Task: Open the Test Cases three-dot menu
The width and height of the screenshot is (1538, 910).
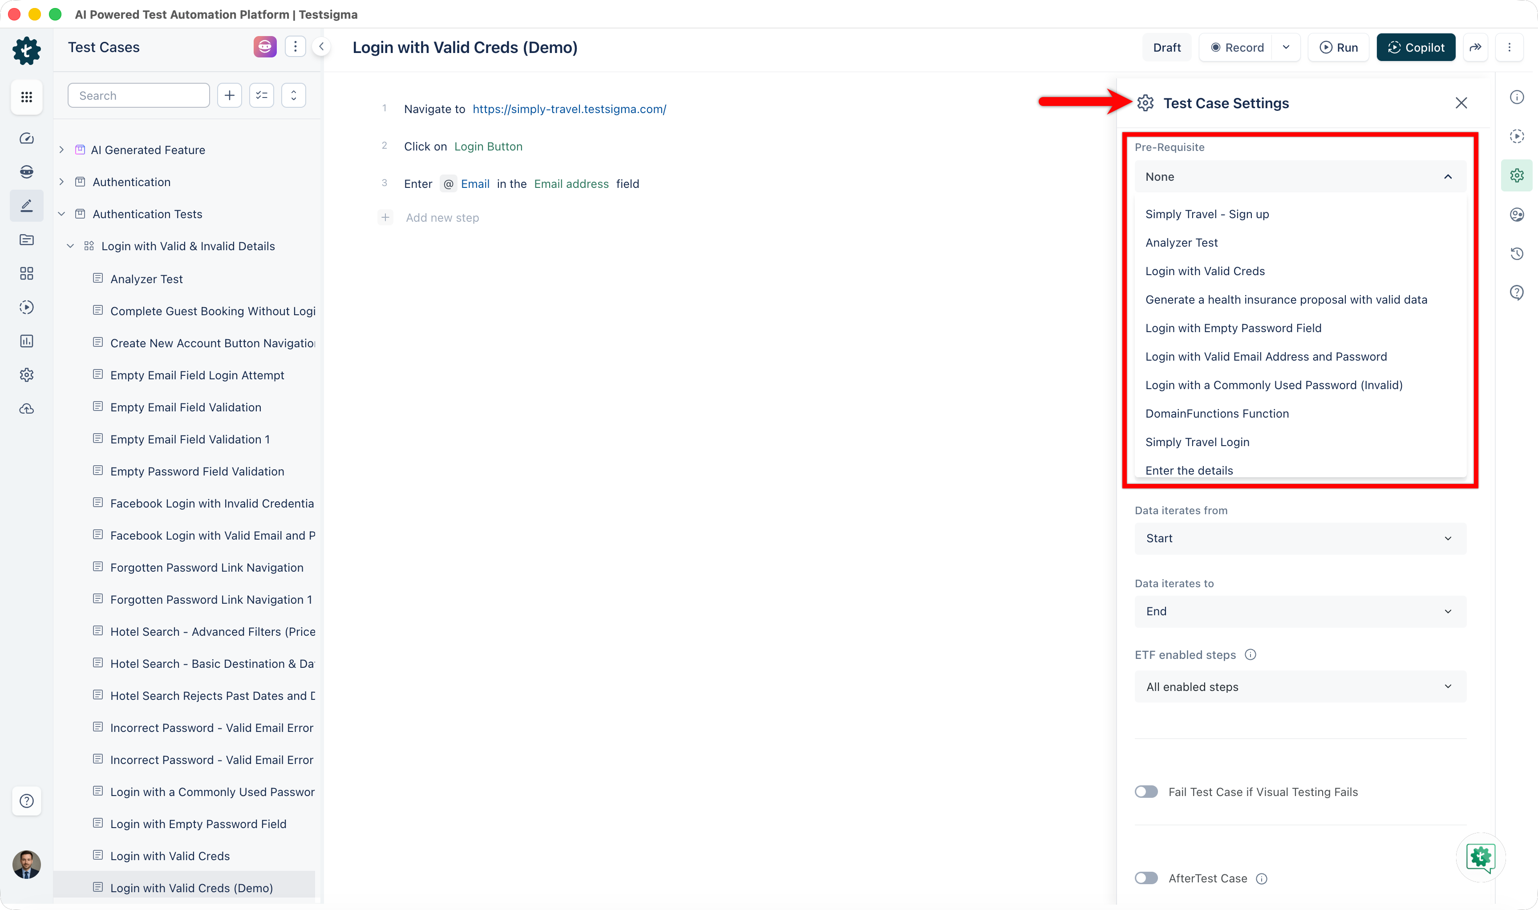Action: (x=295, y=47)
